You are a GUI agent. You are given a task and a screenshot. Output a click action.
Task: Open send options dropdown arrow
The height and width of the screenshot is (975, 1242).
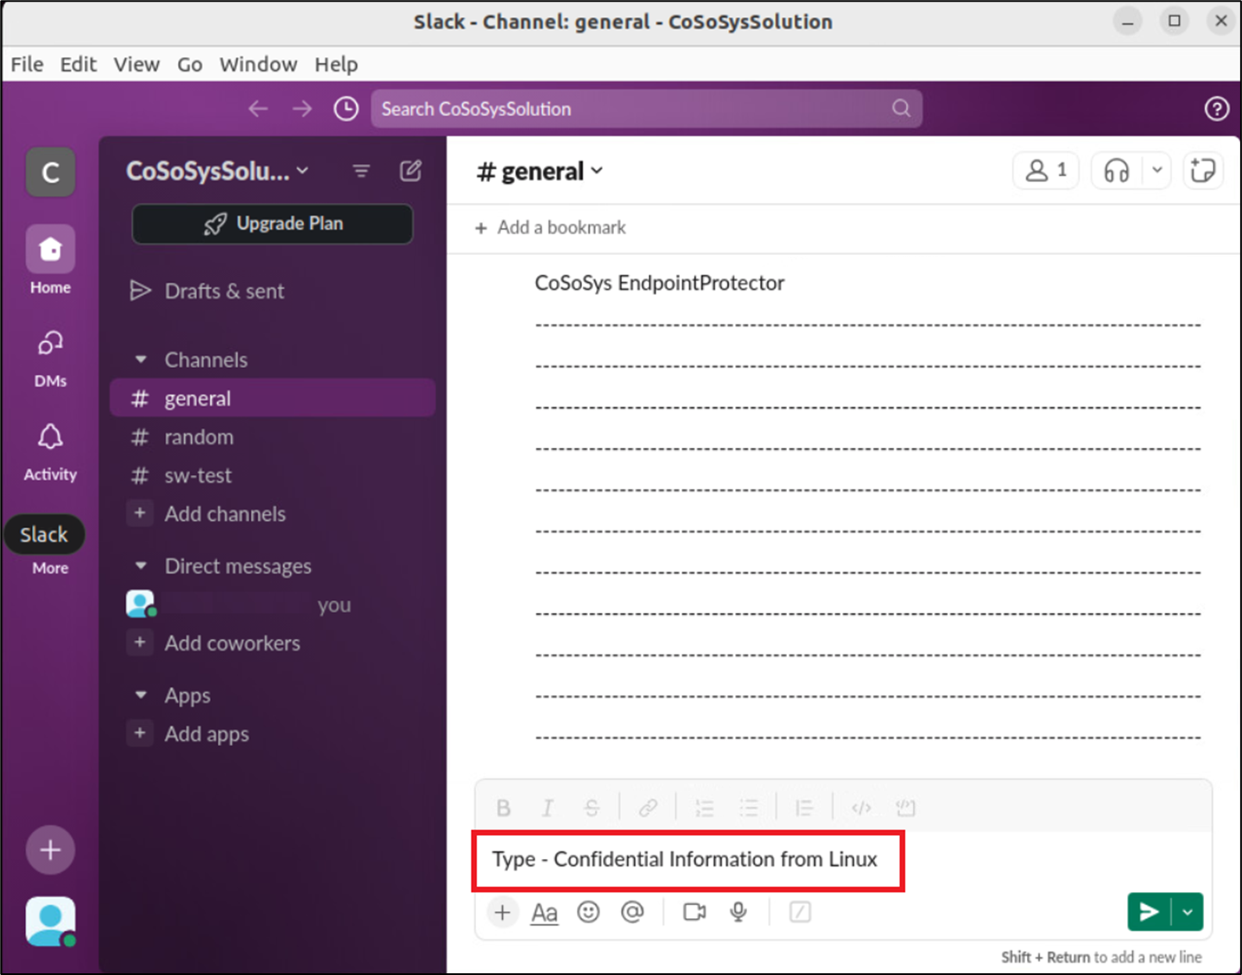1188,912
